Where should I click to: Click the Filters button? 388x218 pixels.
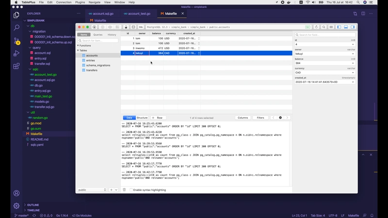pyautogui.click(x=260, y=118)
